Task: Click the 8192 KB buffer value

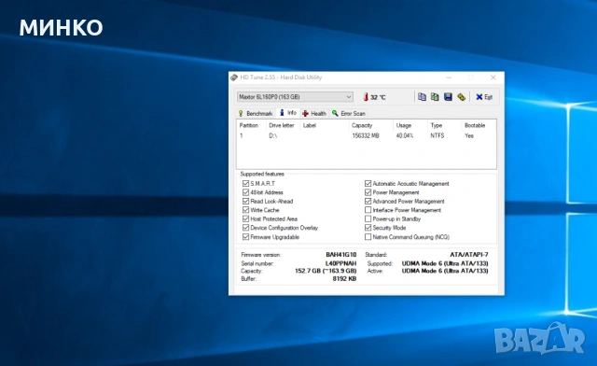Action: click(344, 278)
